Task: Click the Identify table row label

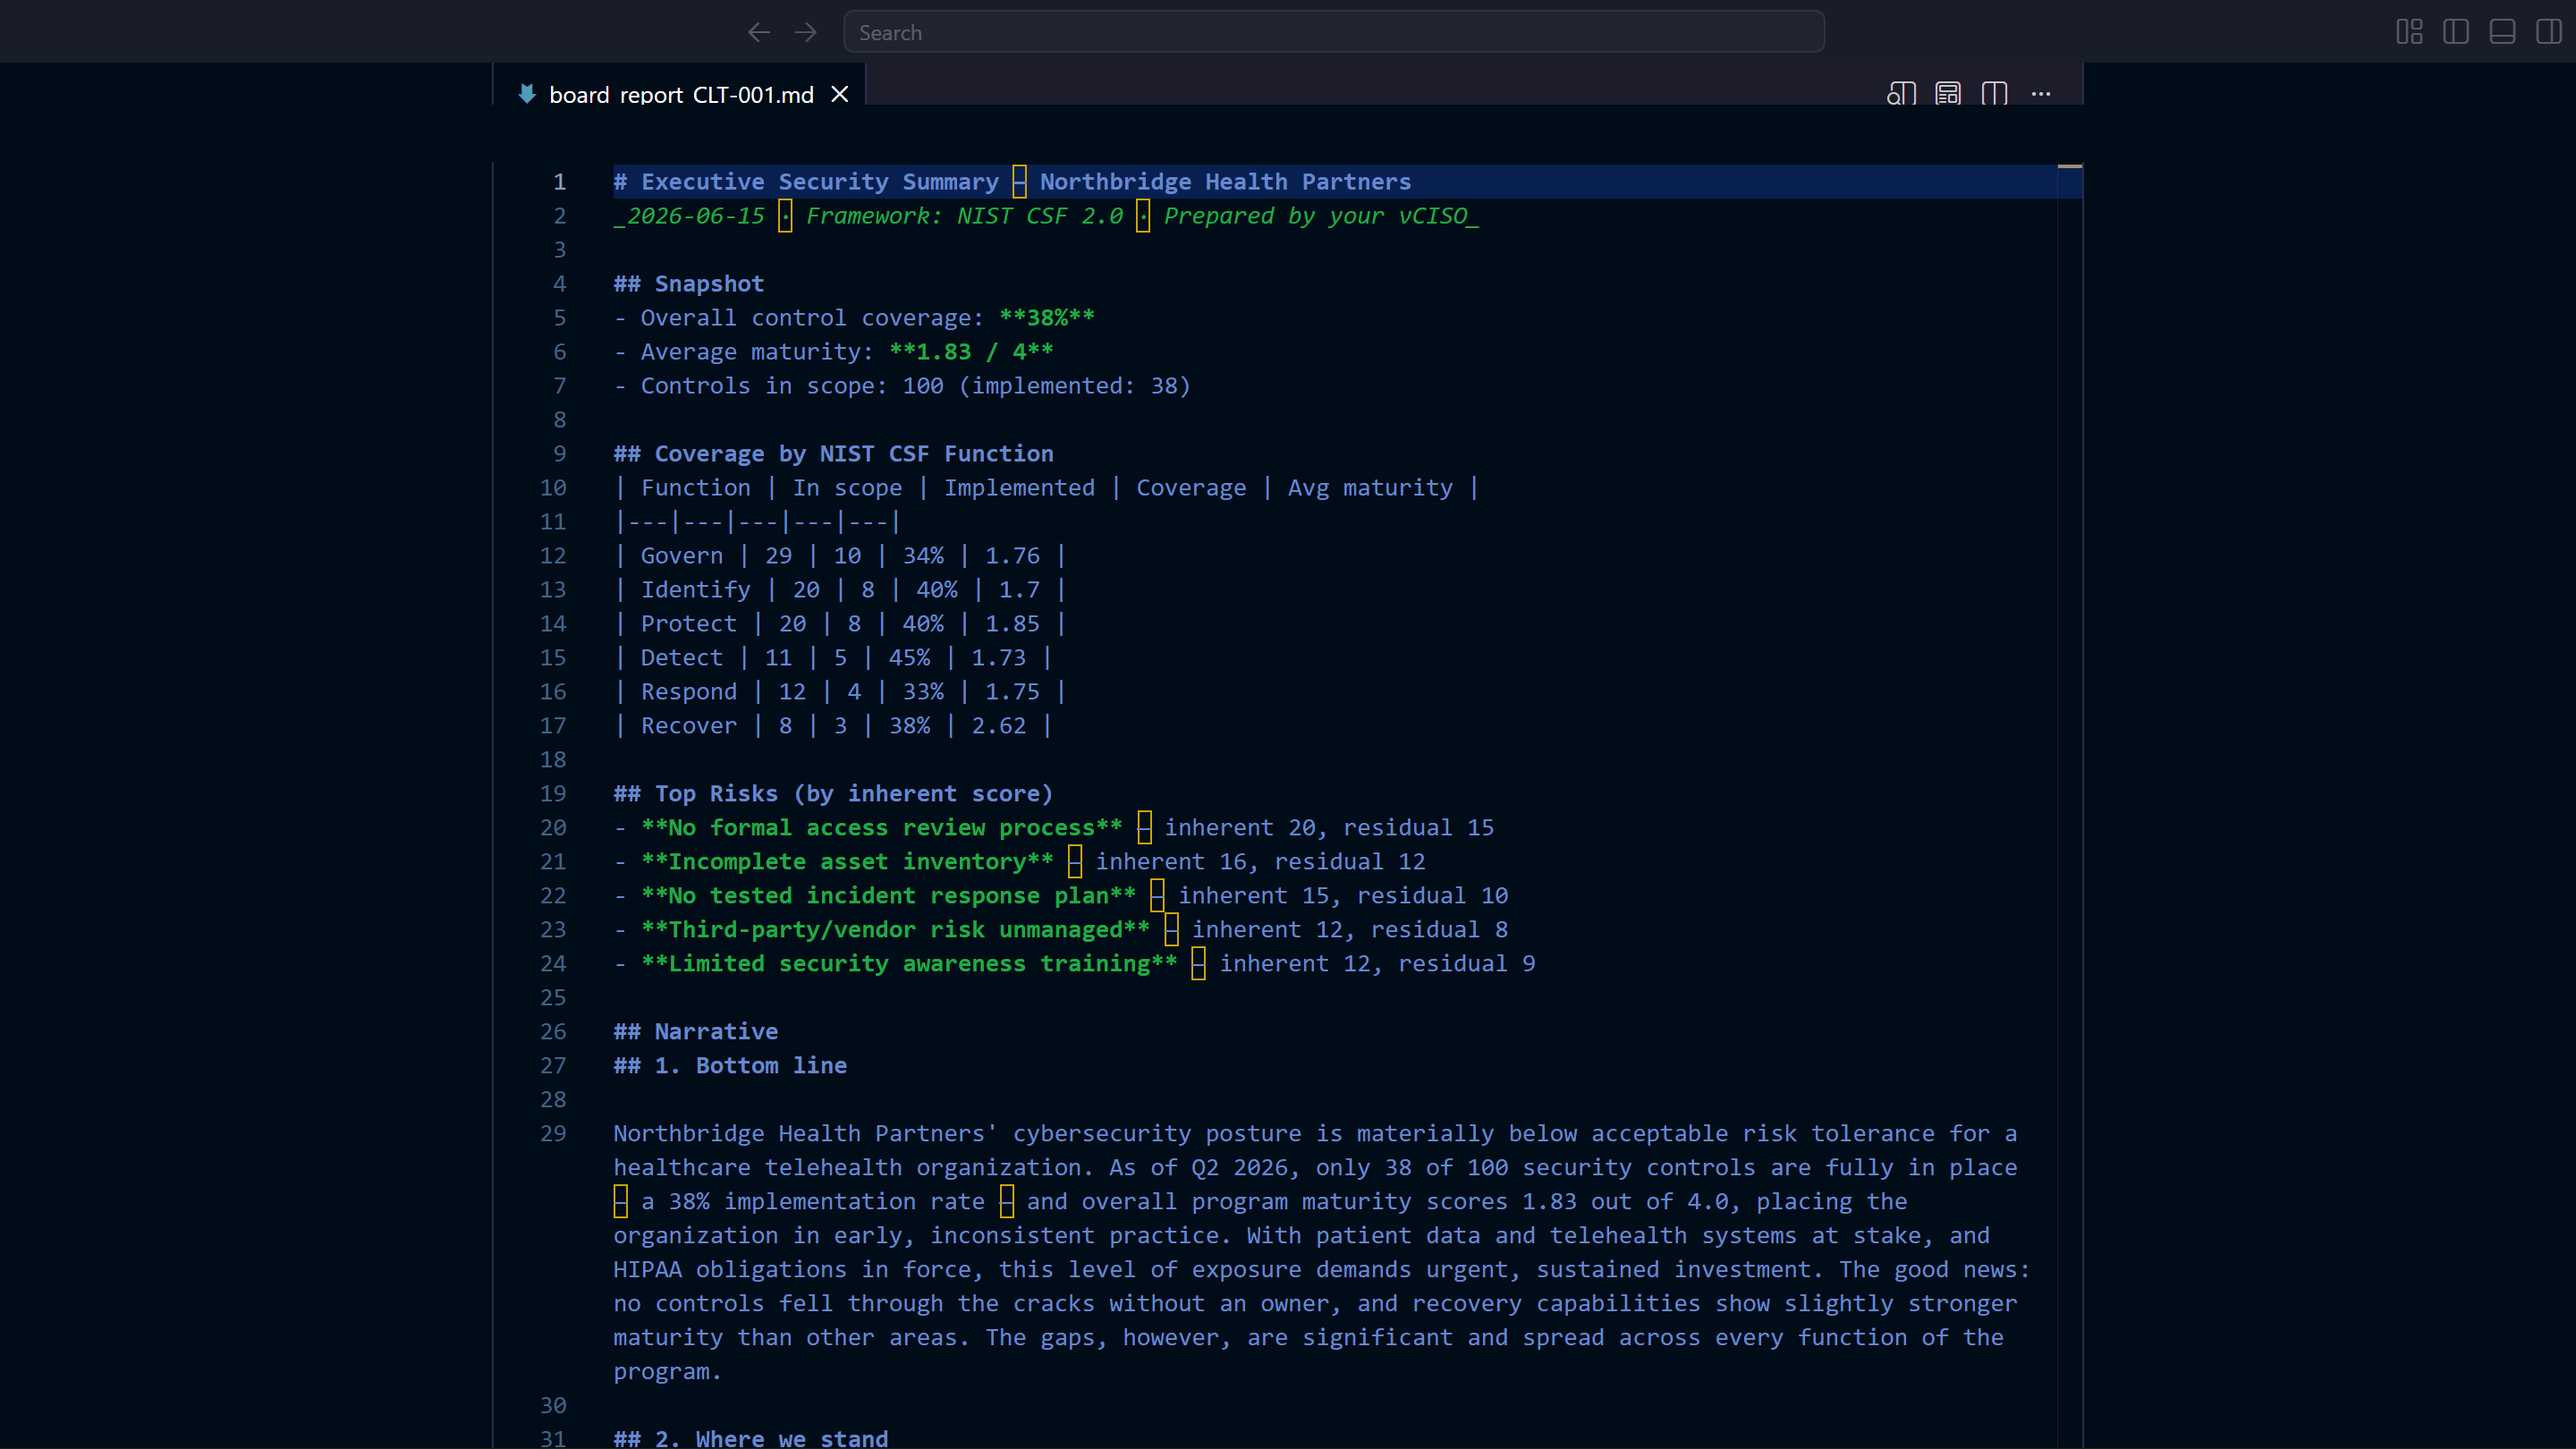Action: pos(696,590)
